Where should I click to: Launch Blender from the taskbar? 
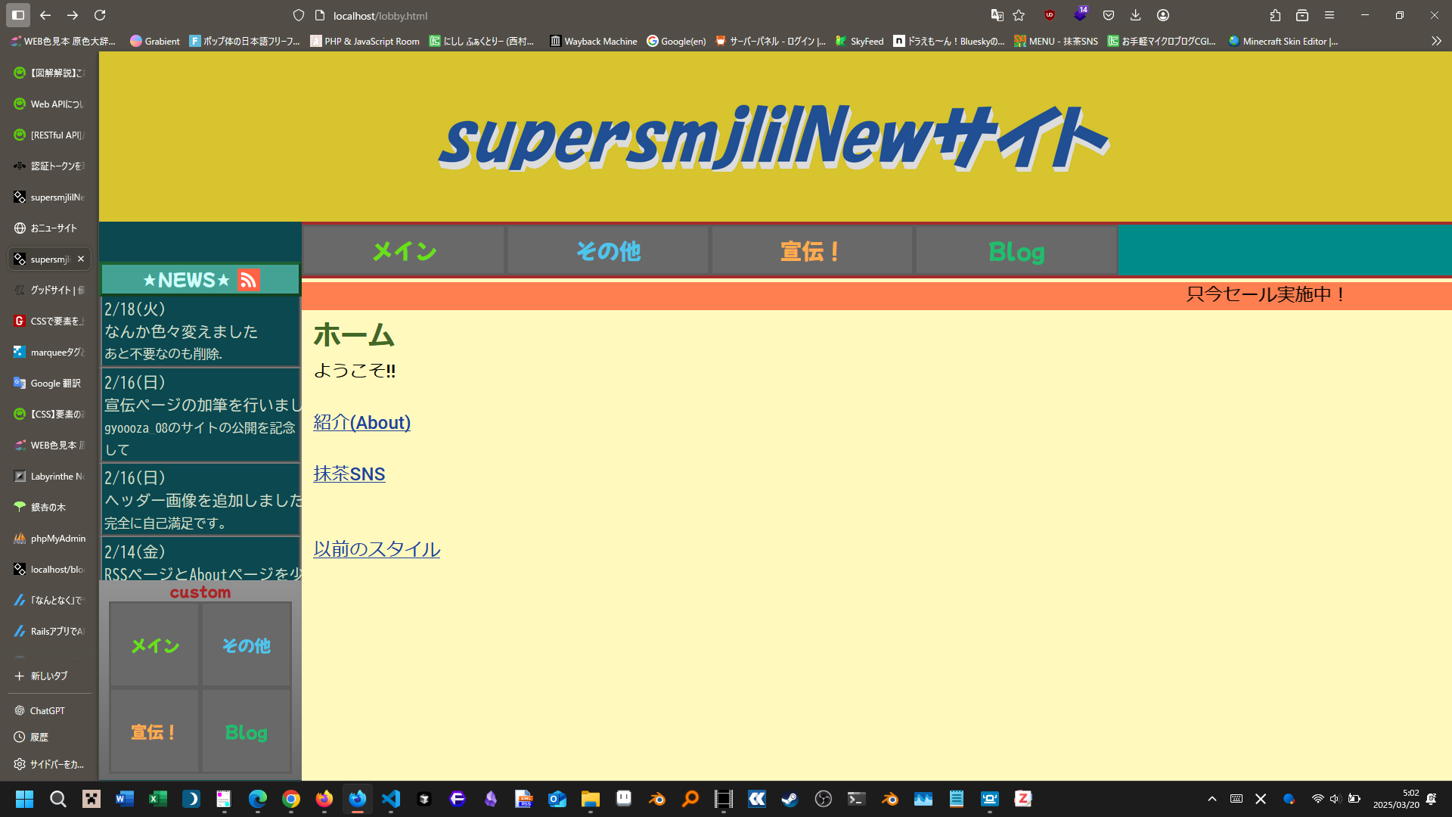coord(657,799)
